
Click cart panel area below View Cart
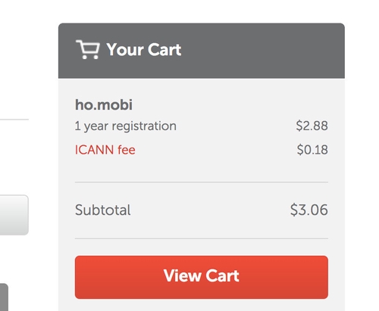[202, 305]
